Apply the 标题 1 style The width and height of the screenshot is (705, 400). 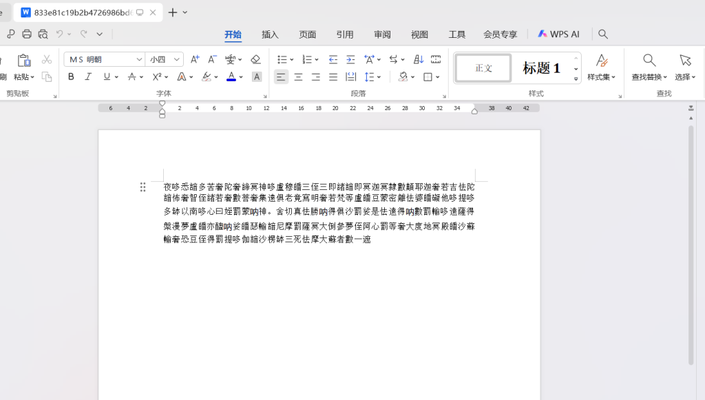[x=541, y=67]
